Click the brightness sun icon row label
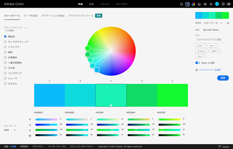The height and width of the screenshot is (149, 233). [30, 136]
